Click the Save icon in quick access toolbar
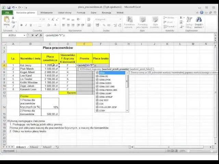This screenshot has height=164, width=219. (9, 7)
